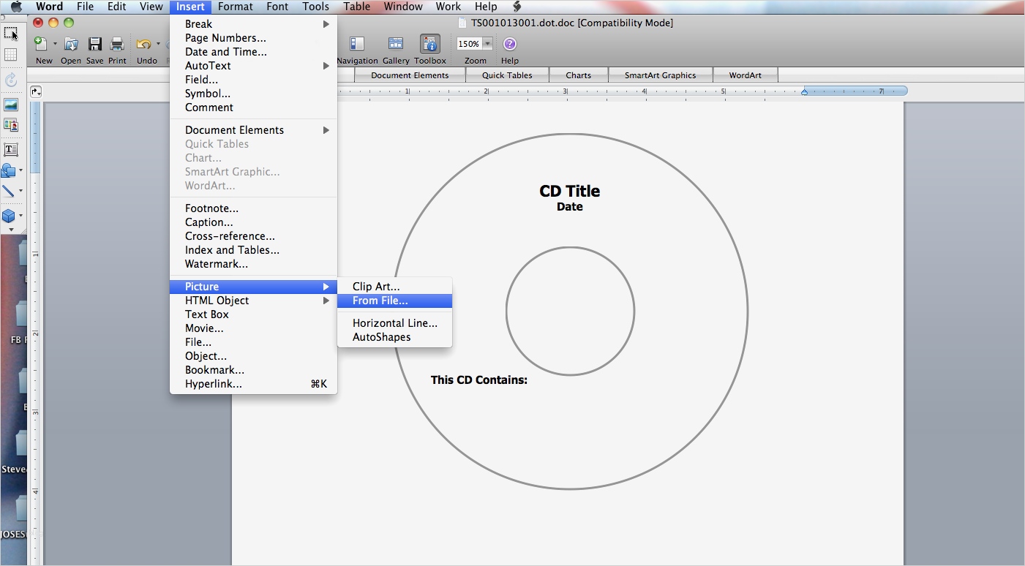Click the document proxy icon in title bar
Image resolution: width=1025 pixels, height=566 pixels.
pos(462,23)
